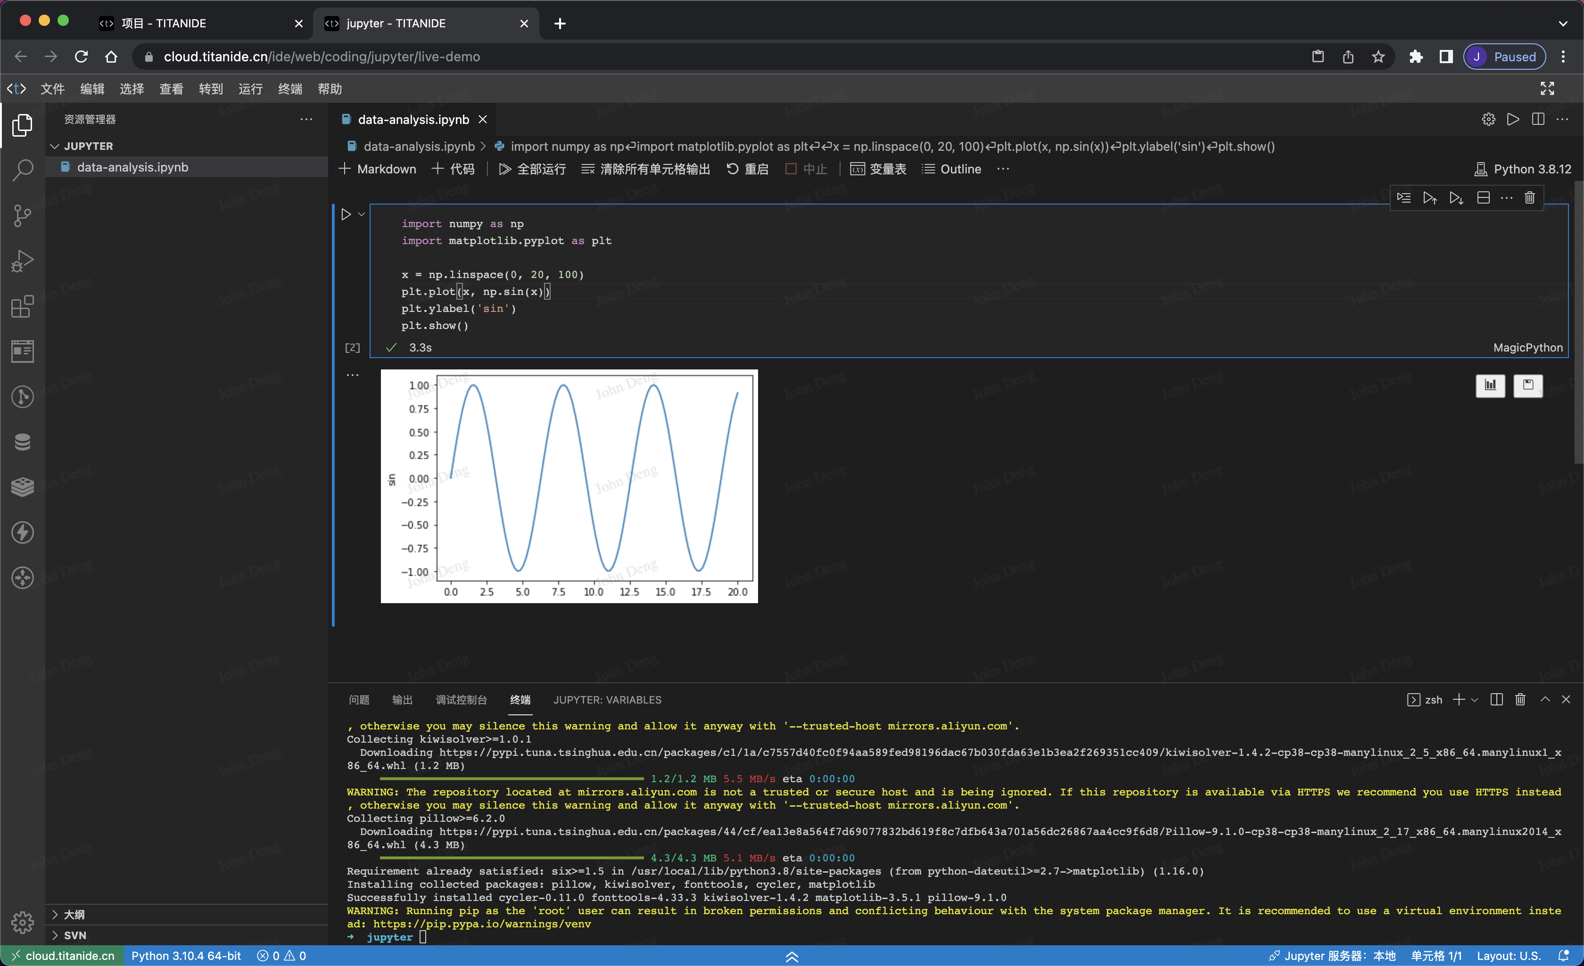Delete the notebook cell
Screen dimensions: 1584x966
coord(1529,198)
